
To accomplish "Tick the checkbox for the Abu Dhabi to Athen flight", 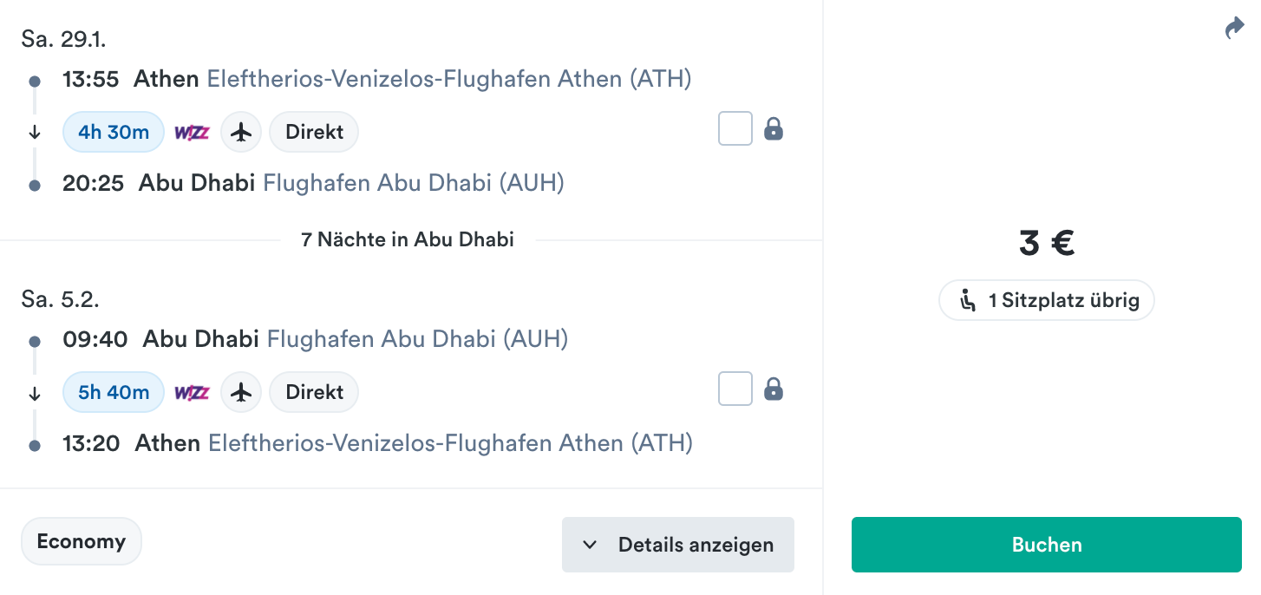I will coord(735,389).
